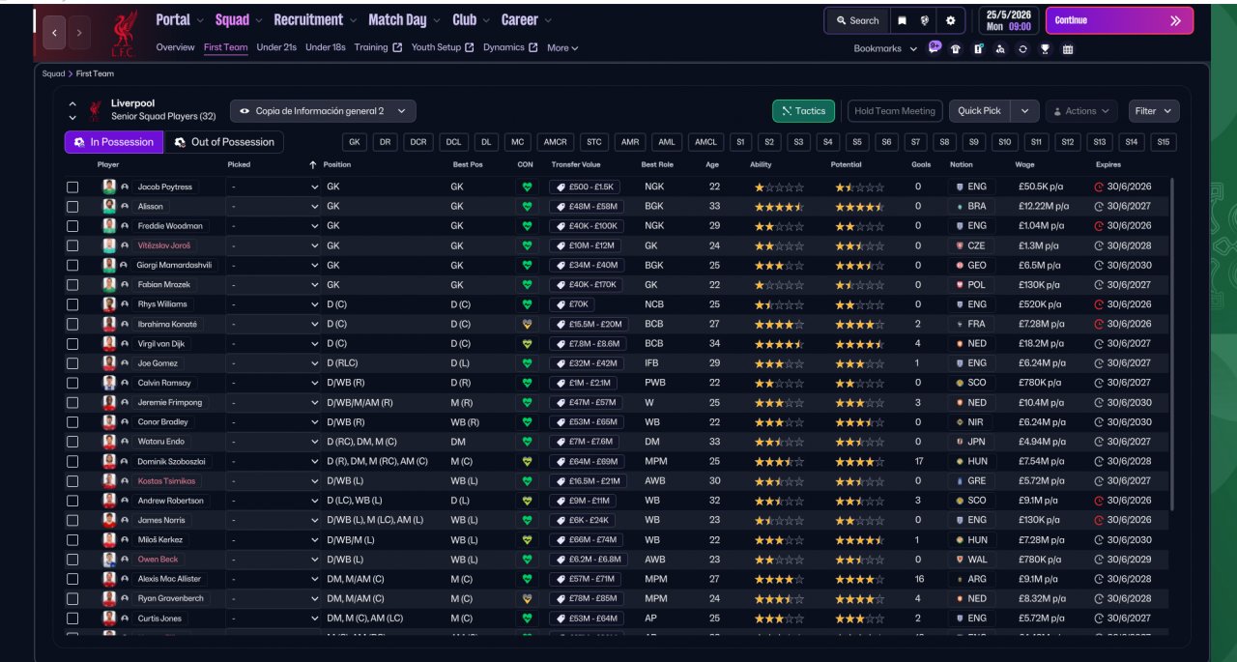Click the date 25/5/2026 Mon 09:00 box
Screen dimensions: 1237x662
(x=1008, y=20)
